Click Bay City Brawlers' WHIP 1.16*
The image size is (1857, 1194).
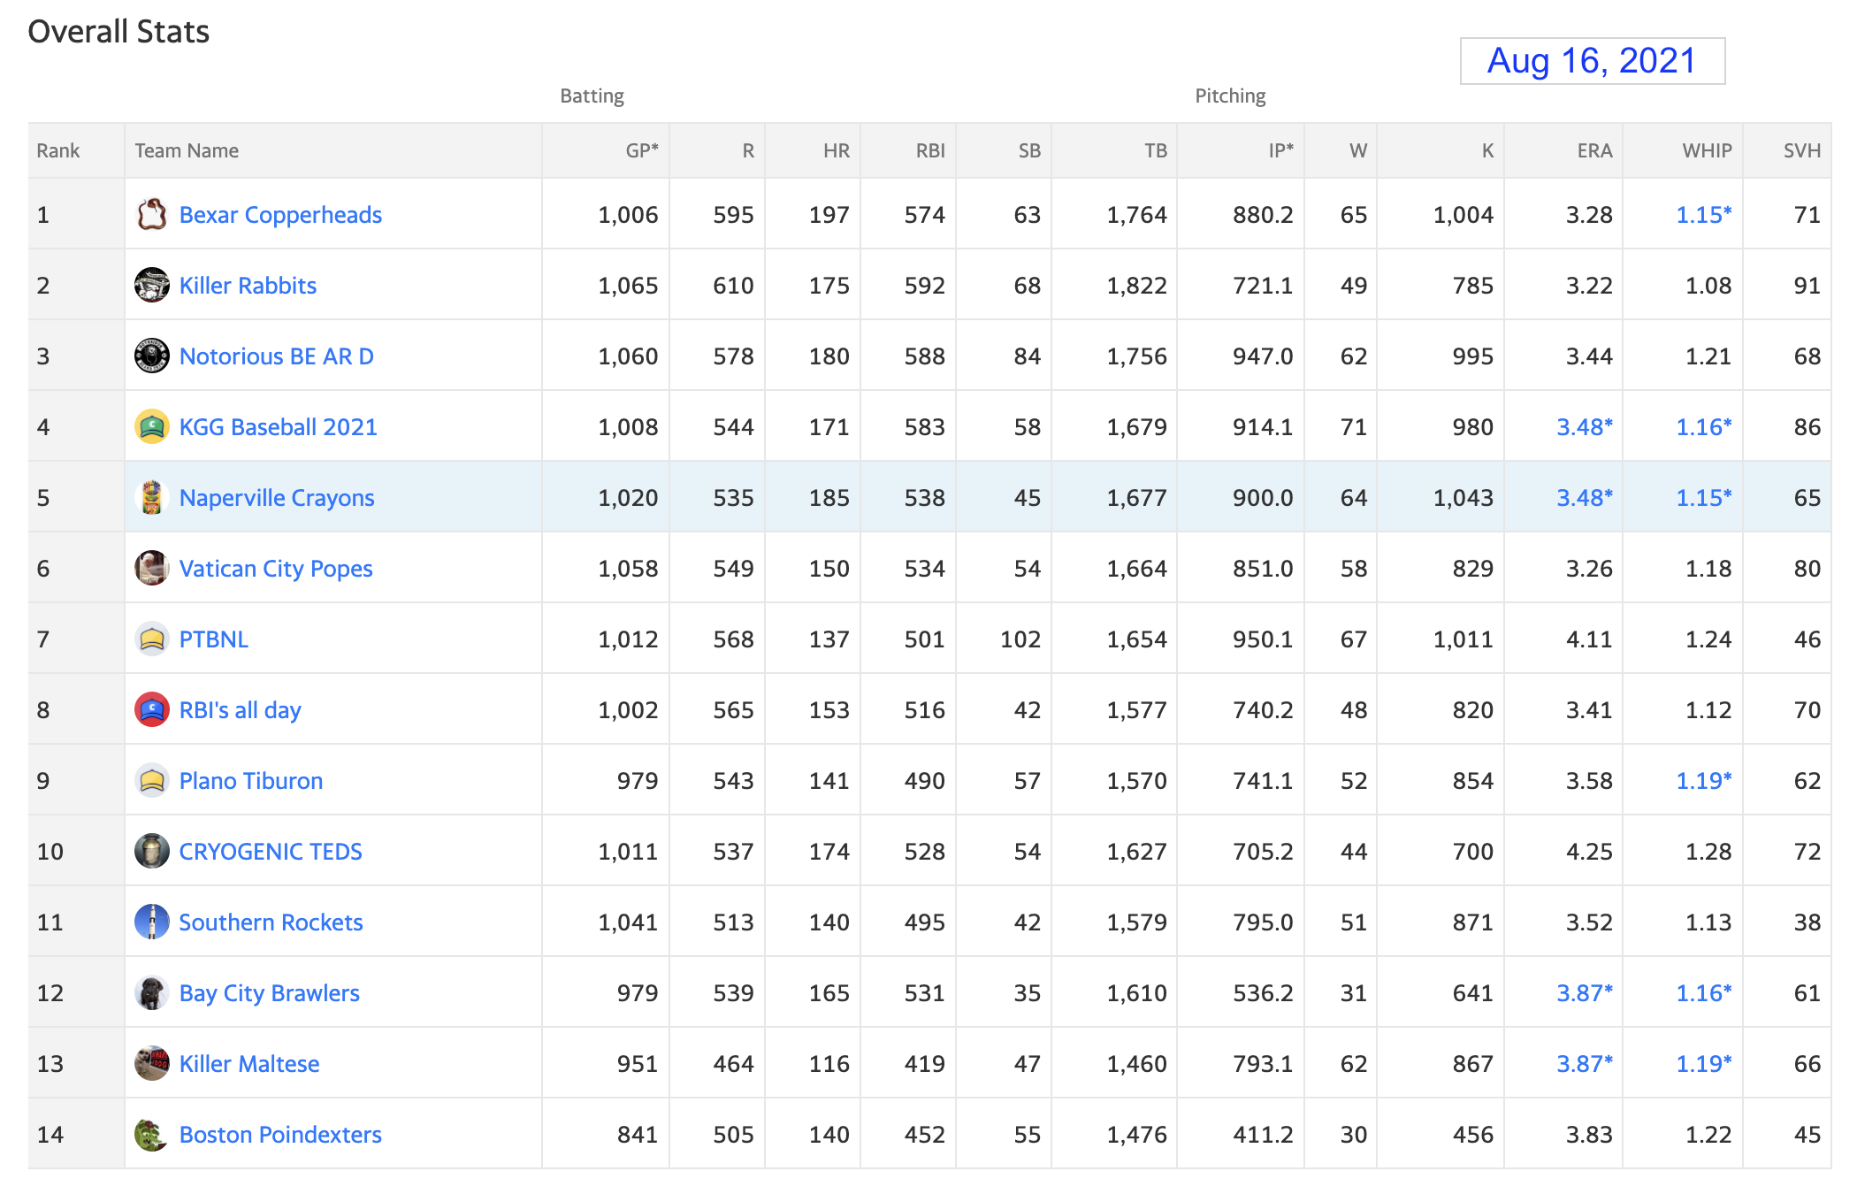coord(1704,993)
